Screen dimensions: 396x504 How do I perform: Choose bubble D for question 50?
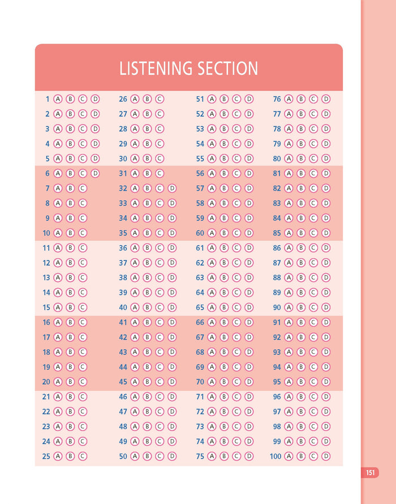tap(172, 456)
